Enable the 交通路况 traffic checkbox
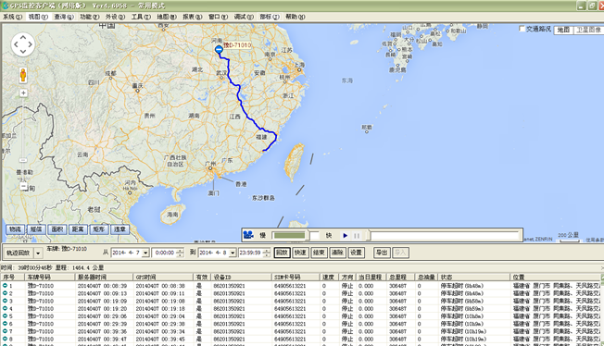This screenshot has width=604, height=346. click(522, 29)
